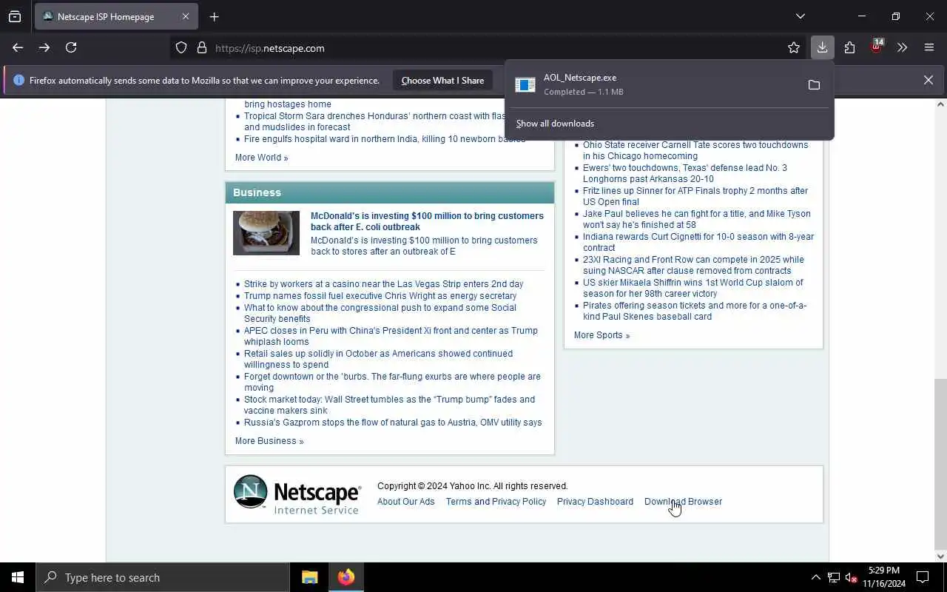
Task: Open the tracking protection shield icon
Action: pyautogui.click(x=181, y=48)
